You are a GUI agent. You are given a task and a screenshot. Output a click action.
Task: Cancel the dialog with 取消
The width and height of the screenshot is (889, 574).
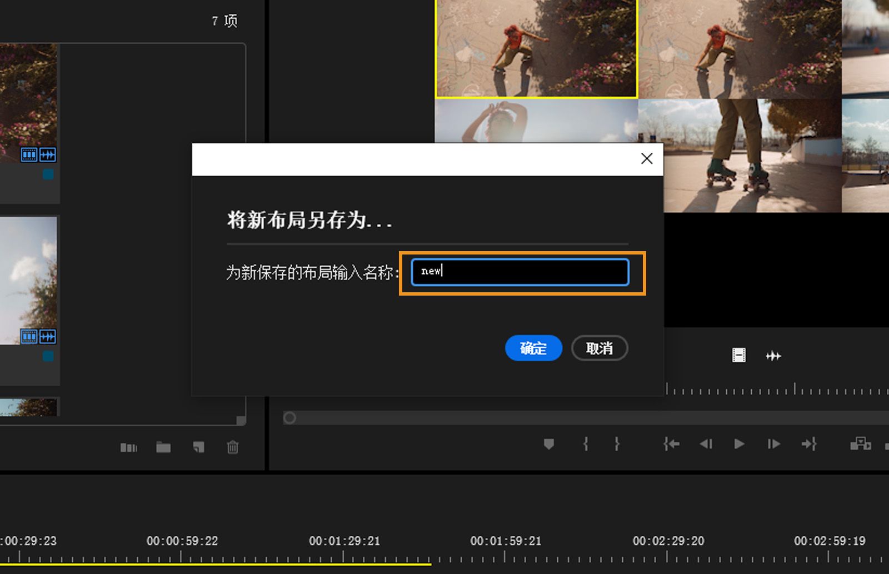(x=599, y=348)
